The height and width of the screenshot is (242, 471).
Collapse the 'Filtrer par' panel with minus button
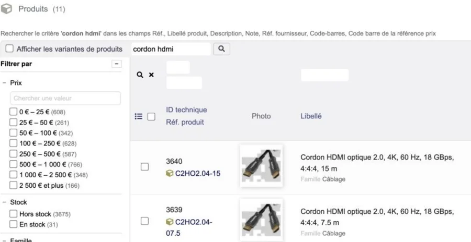pos(117,64)
